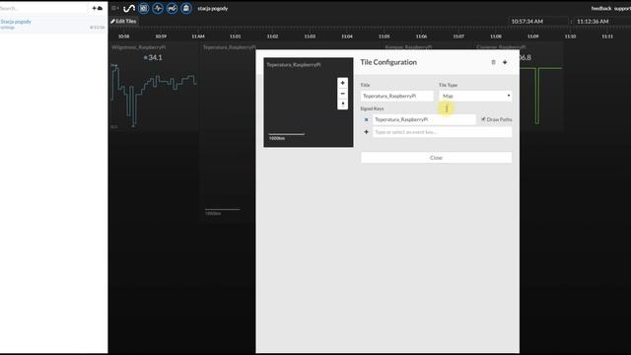Viewport: 631px width, 355px height.
Task: Click the wavy-line logo in the top bar
Action: click(x=129, y=9)
